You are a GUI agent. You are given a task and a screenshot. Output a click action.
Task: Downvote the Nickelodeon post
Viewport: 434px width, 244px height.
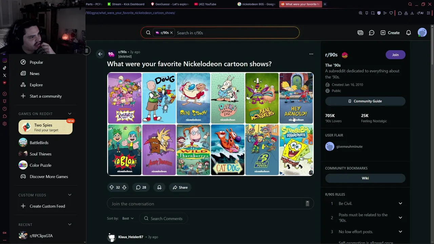124,187
